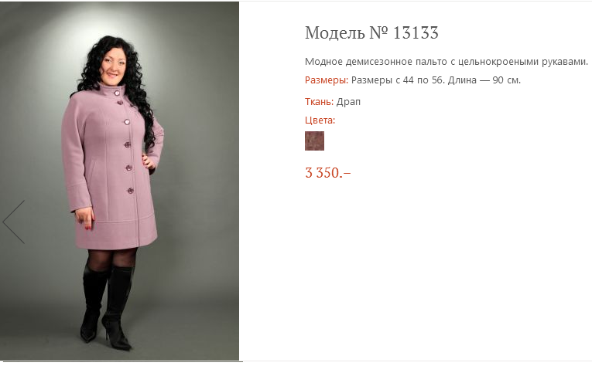Click the previous photo arrow
592x366 pixels.
(14, 222)
